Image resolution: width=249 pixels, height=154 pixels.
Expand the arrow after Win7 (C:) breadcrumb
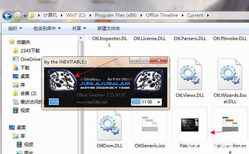90,15
